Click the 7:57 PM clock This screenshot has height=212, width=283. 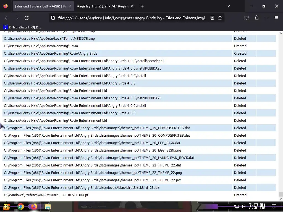coord(257,206)
